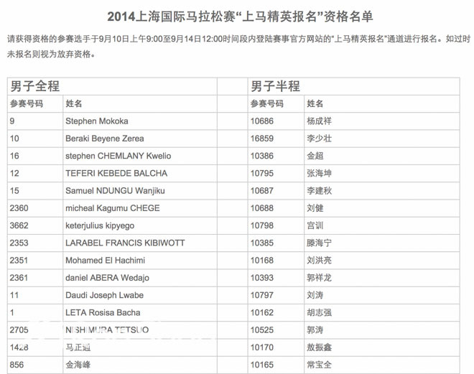Click the half-marathon bib number 10165
Viewport: 474px width, 374px height.
[x=262, y=365]
